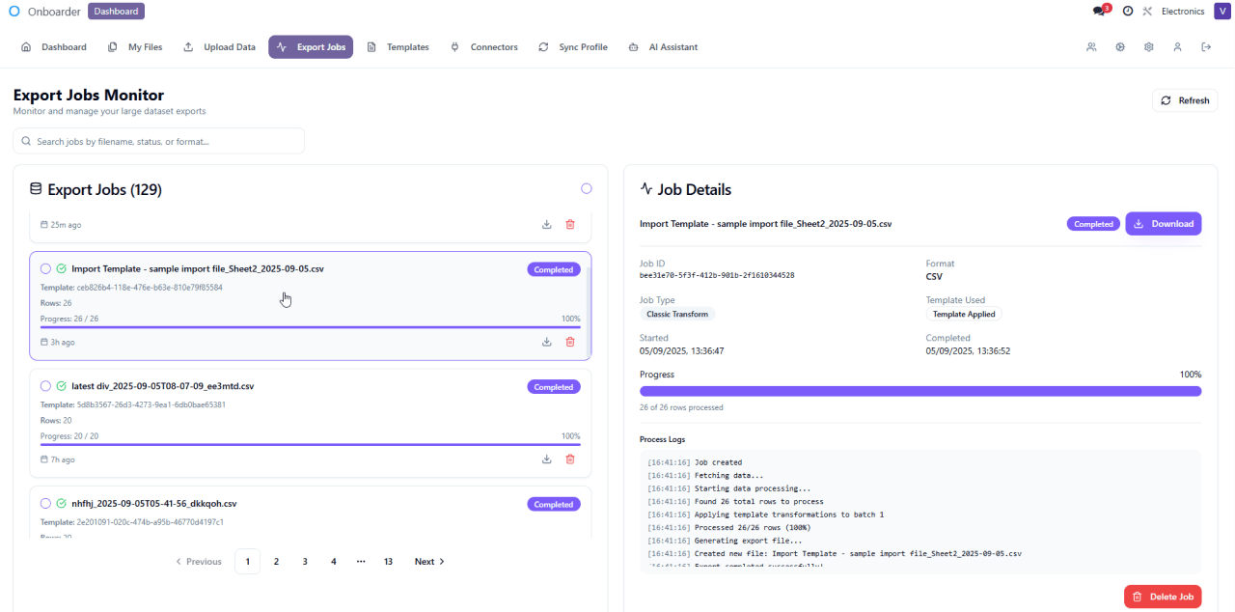Screen dimensions: 1235x612
Task: Open the V user avatar menu
Action: (1221, 12)
